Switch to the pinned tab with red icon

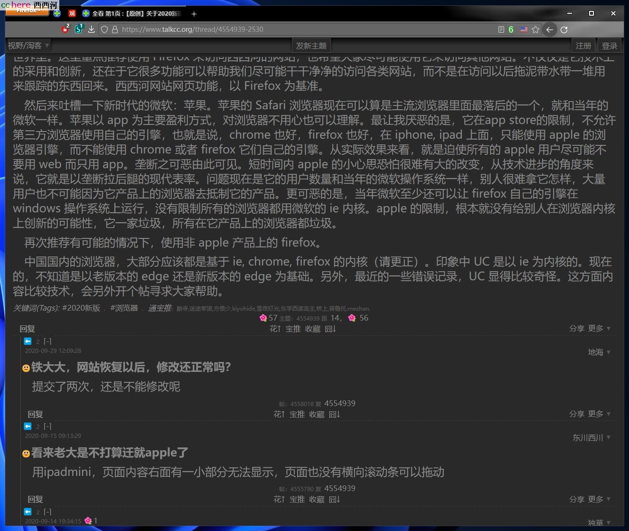72,13
